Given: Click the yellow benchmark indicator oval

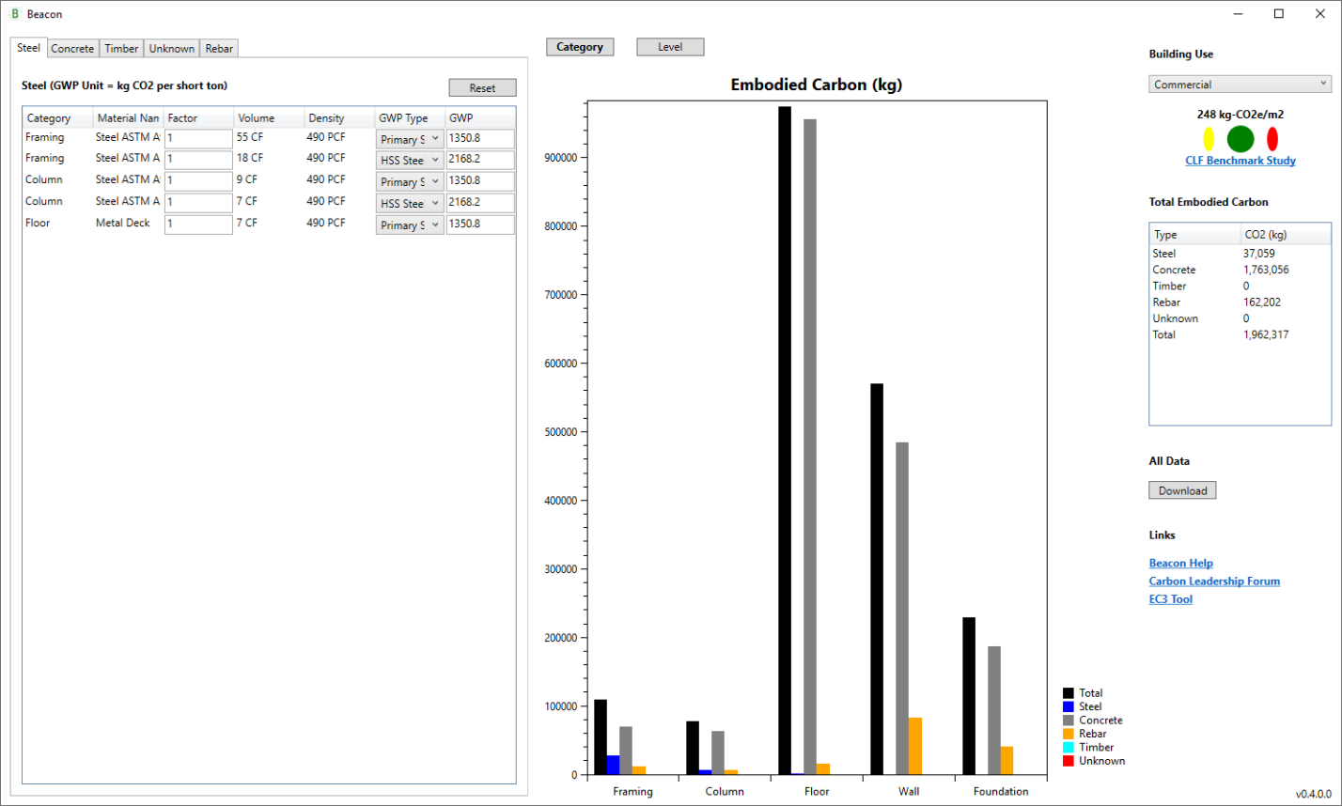Looking at the screenshot, I should click(x=1209, y=139).
